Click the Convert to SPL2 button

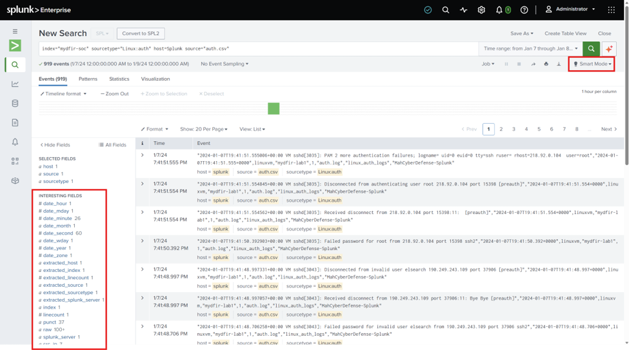pos(141,34)
